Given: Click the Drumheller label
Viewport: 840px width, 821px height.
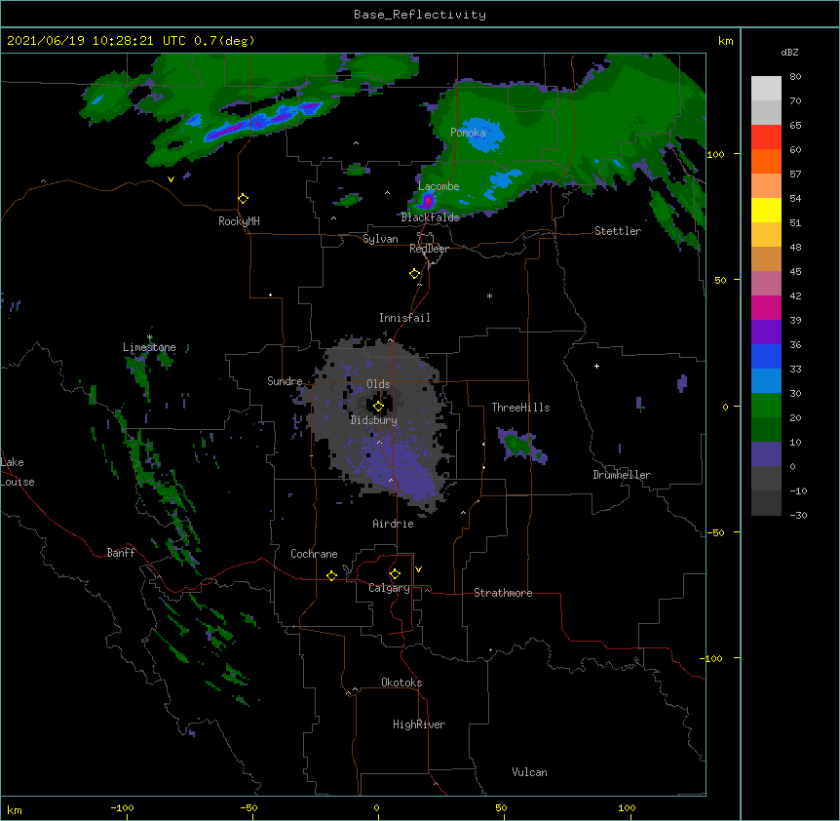Looking at the screenshot, I should [622, 475].
